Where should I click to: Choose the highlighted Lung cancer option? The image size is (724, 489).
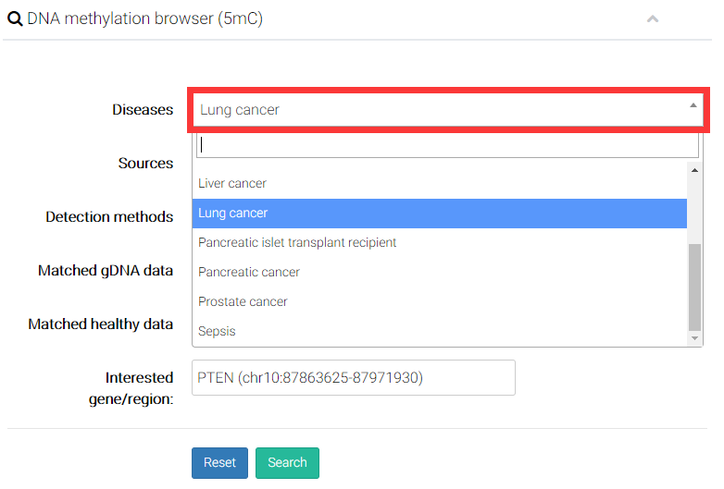(232, 213)
